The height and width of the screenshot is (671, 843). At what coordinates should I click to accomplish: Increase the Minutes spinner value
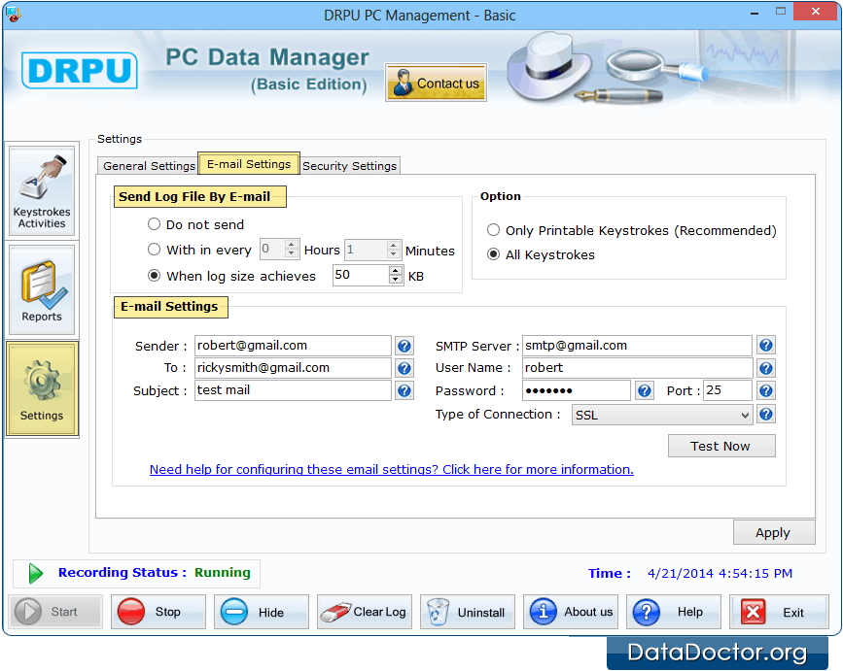pyautogui.click(x=394, y=245)
